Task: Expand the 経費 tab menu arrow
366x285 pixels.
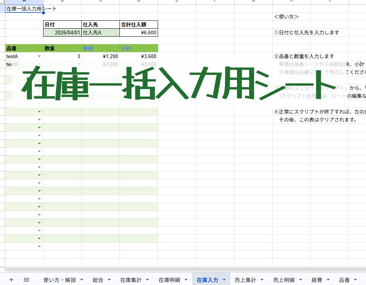Action: 328,280
